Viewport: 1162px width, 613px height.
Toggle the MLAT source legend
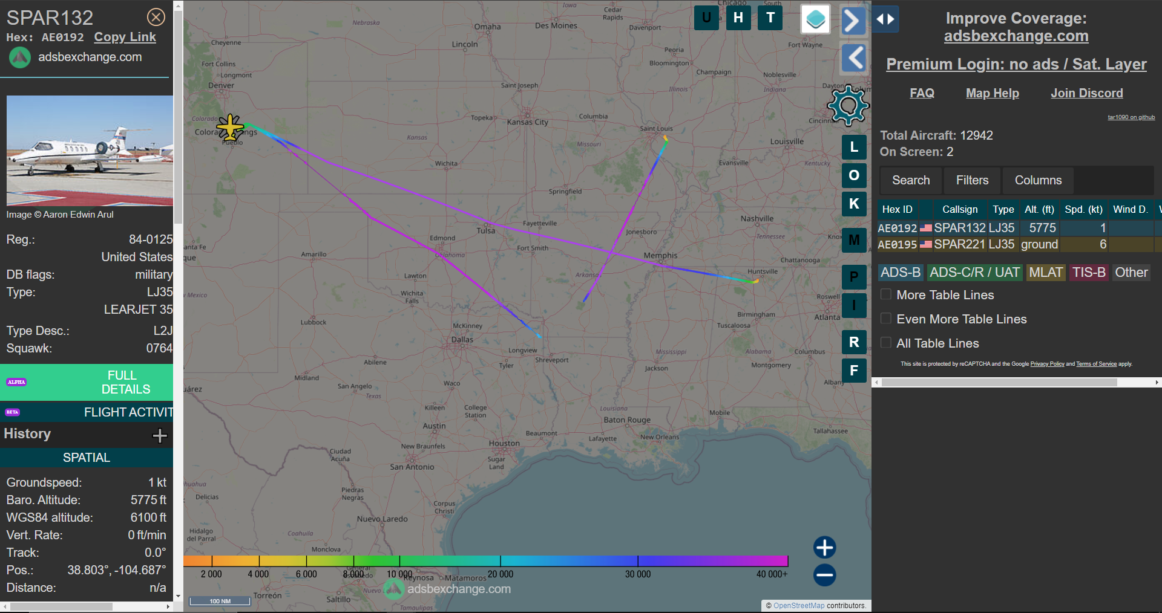pos(1046,273)
